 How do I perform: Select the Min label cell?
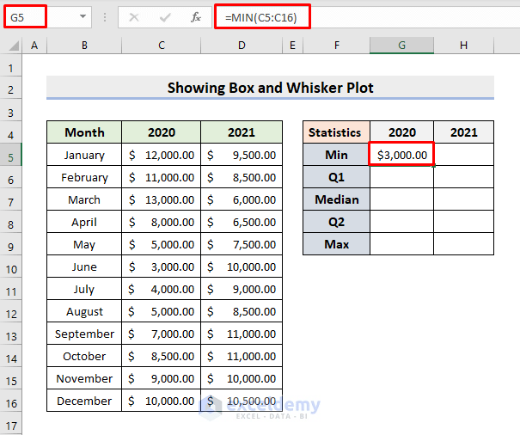pos(336,155)
